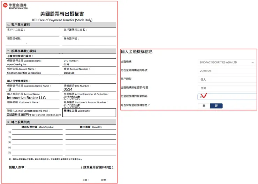Focus the institution contact email input field
The image size is (258, 184).
point(227,97)
